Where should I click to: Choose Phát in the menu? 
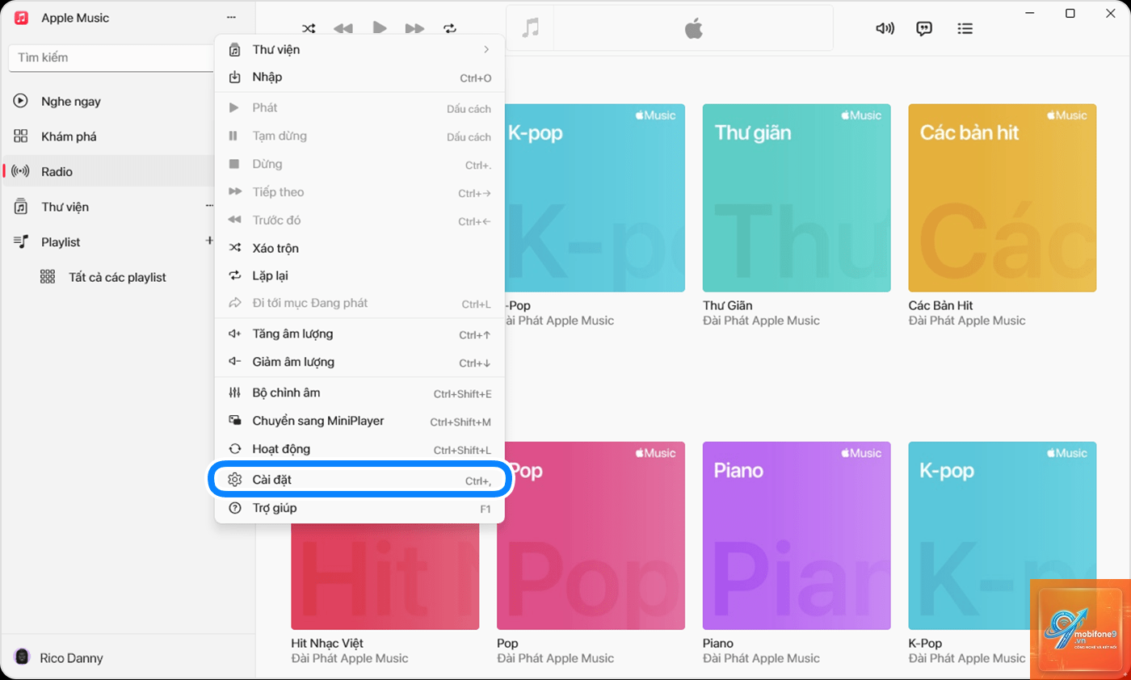pyautogui.click(x=359, y=108)
